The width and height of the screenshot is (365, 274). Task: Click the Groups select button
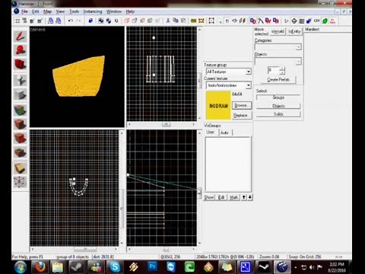278,97
